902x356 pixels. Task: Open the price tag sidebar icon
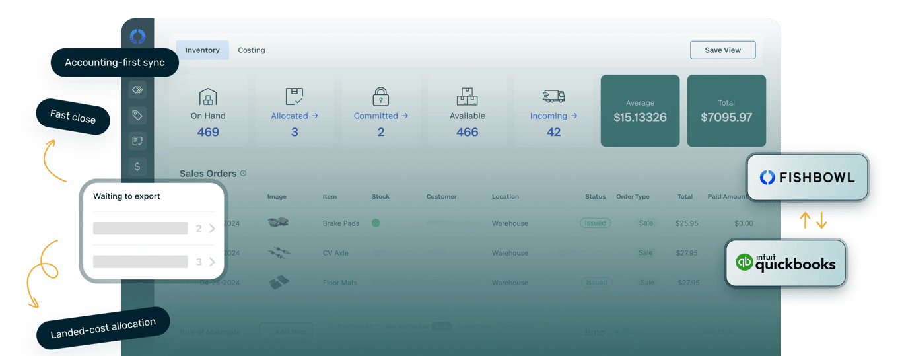coord(137,116)
